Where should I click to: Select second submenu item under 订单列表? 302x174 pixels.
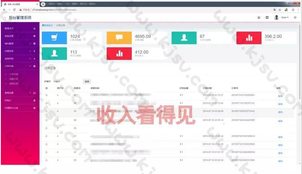click(14, 79)
